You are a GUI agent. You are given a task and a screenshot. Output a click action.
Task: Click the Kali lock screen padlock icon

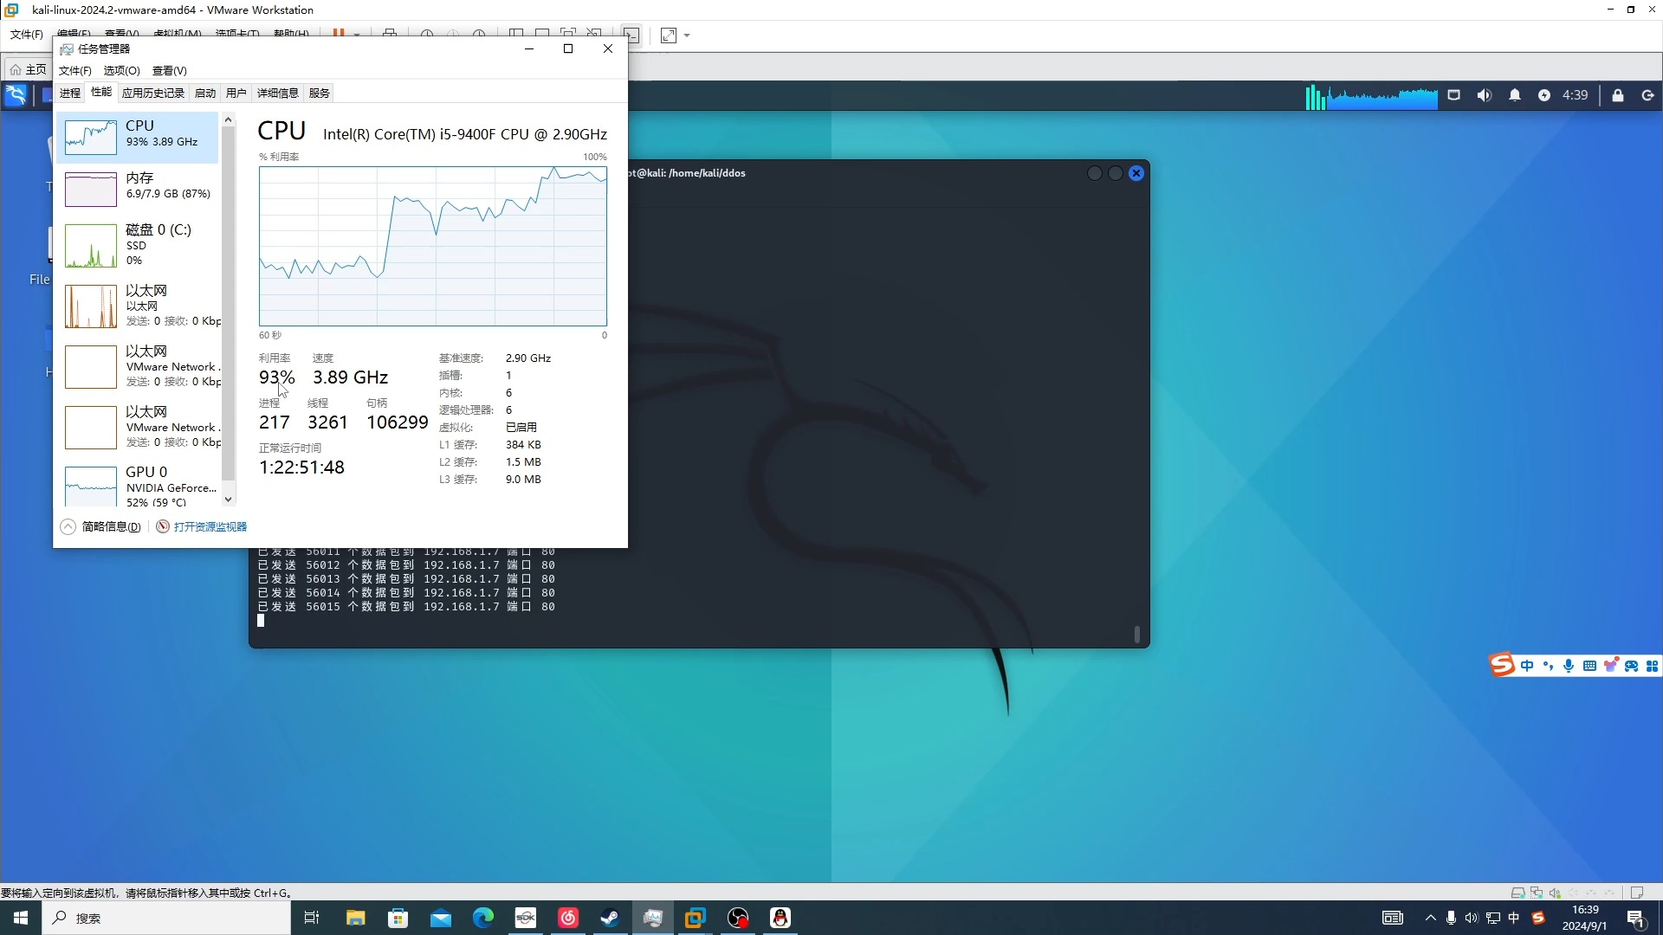(1618, 95)
